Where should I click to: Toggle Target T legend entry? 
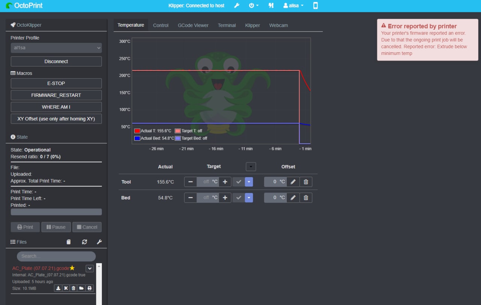click(x=189, y=131)
